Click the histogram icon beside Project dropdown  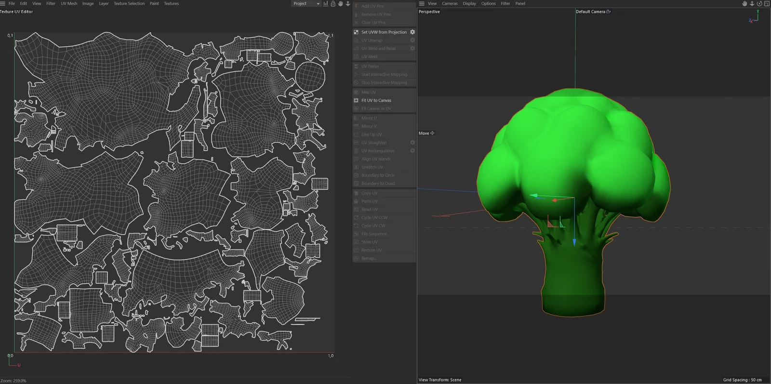tap(326, 3)
